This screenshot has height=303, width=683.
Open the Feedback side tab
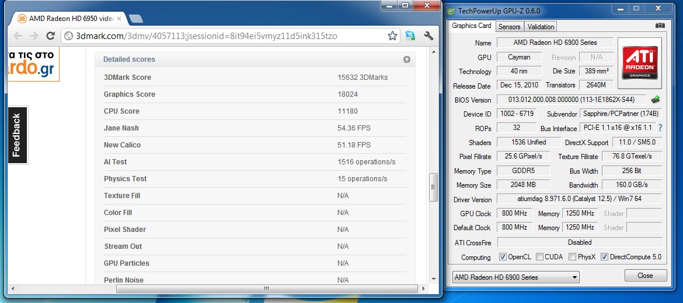coord(18,135)
